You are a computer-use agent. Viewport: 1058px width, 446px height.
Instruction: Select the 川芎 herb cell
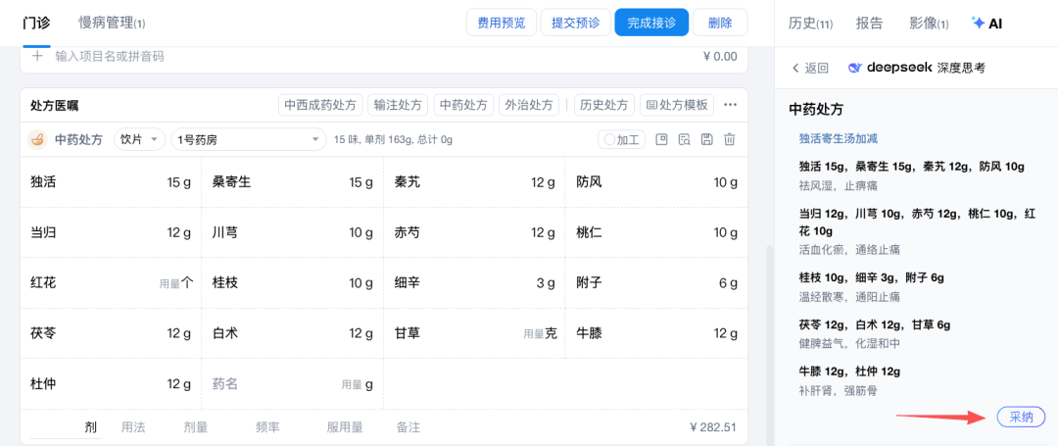pyautogui.click(x=292, y=232)
